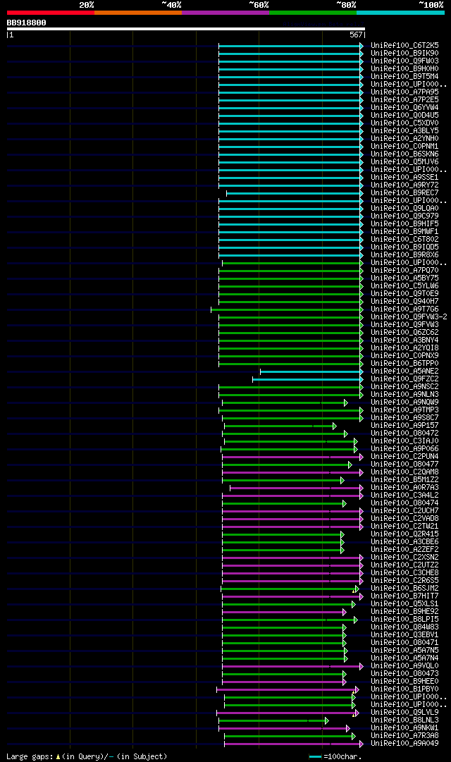
Task: Select hit UniRef100_A2ZEF2
Action: (404, 551)
